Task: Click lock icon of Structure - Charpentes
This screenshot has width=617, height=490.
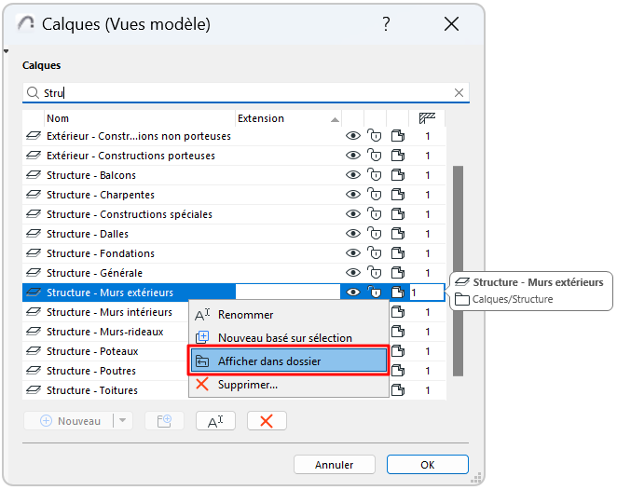Action: [375, 195]
